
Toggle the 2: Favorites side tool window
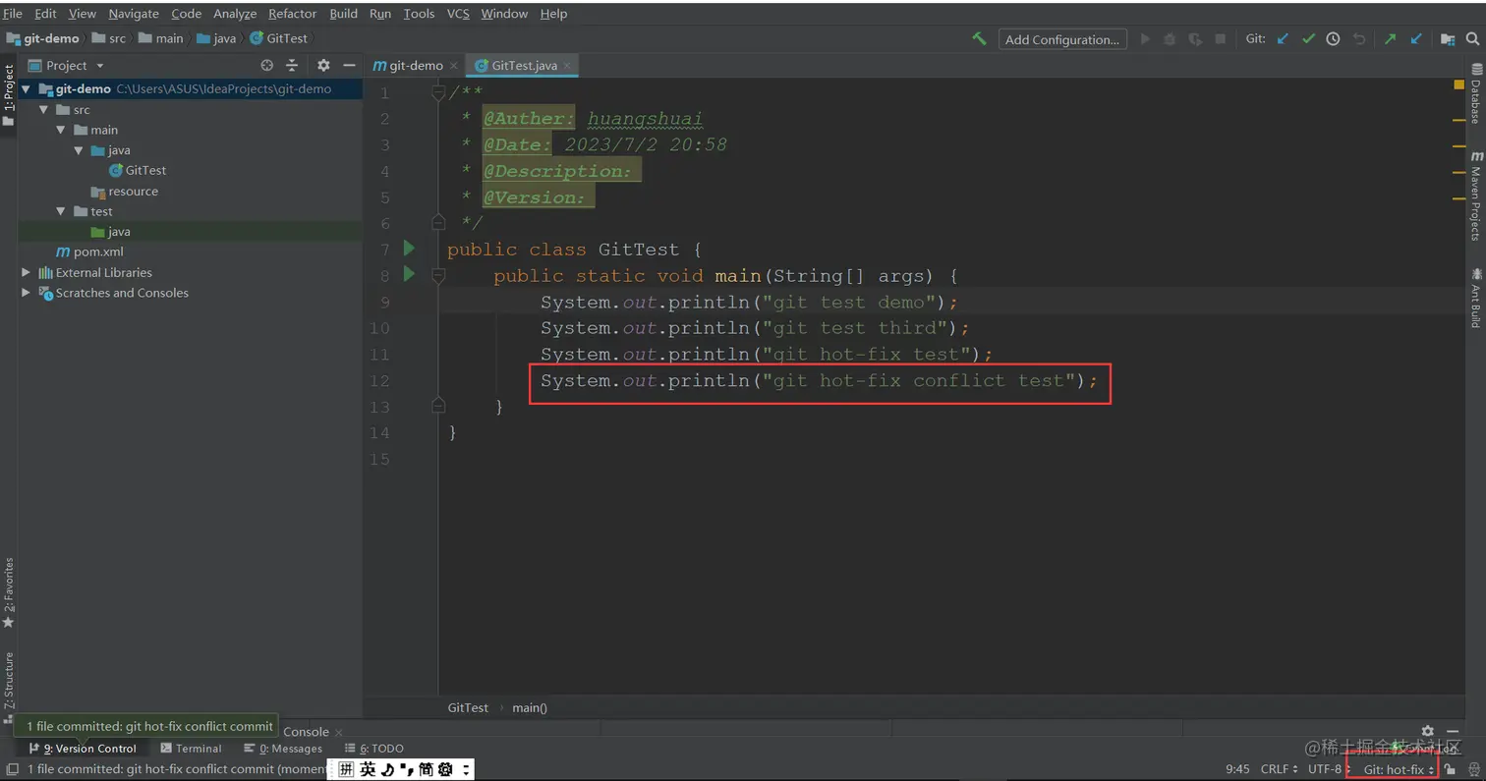[x=8, y=593]
